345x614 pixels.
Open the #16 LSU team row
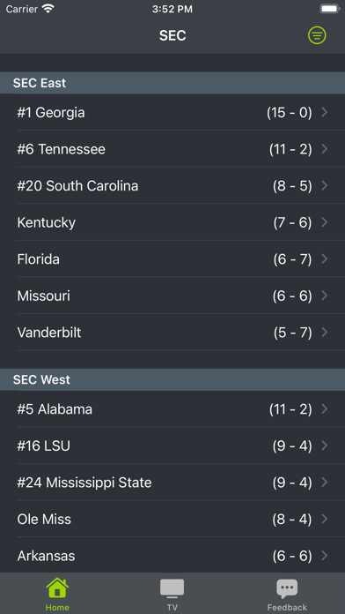172,446
